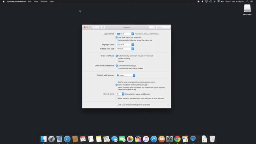Click the help question mark button
Screen dimensions: 256x144
(x=167, y=105)
